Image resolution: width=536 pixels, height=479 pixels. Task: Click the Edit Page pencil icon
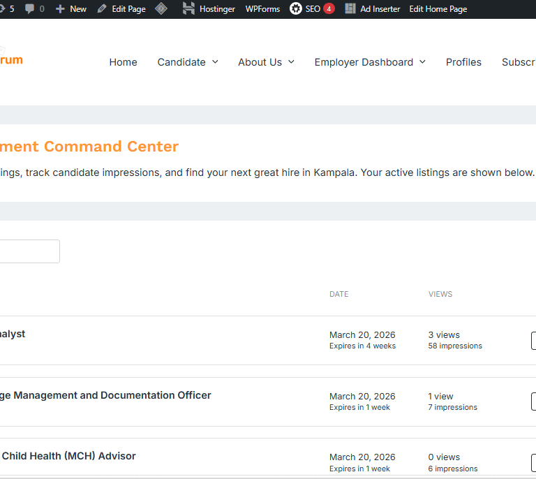(102, 9)
